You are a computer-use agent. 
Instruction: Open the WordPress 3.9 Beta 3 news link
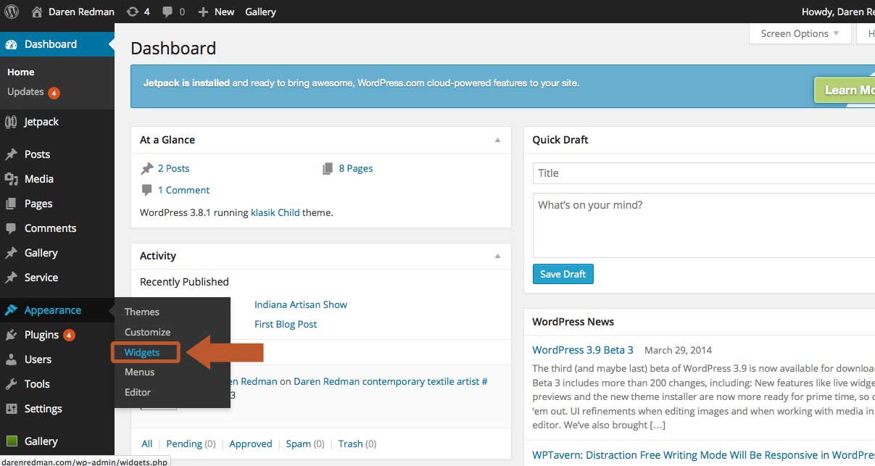[x=583, y=349]
